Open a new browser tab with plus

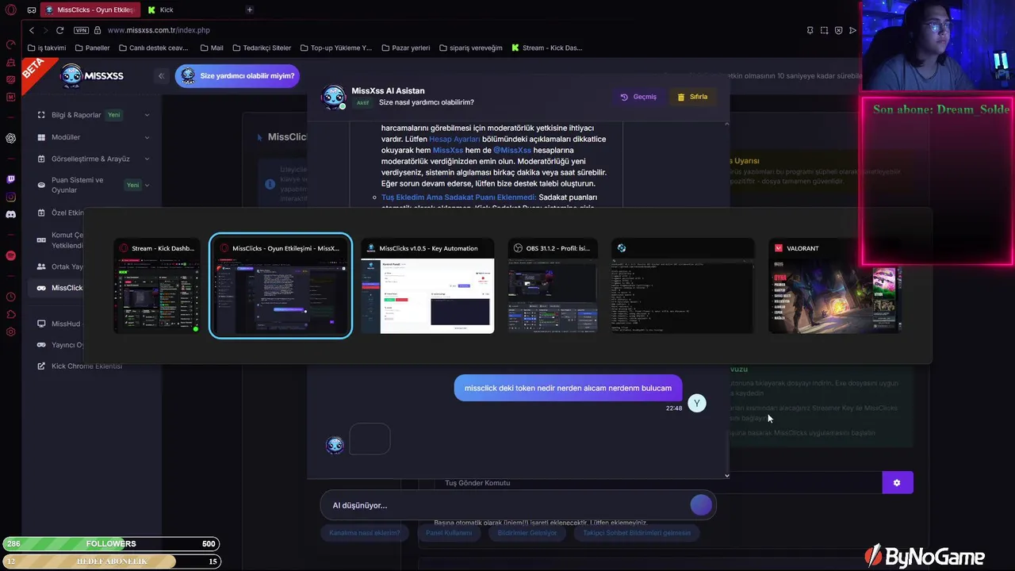tap(249, 10)
